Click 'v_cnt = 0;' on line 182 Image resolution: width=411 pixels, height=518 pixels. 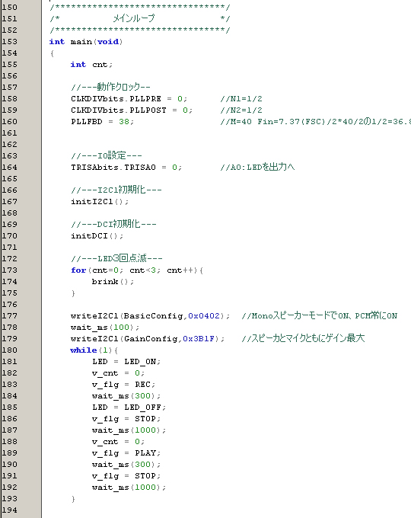click(x=118, y=373)
